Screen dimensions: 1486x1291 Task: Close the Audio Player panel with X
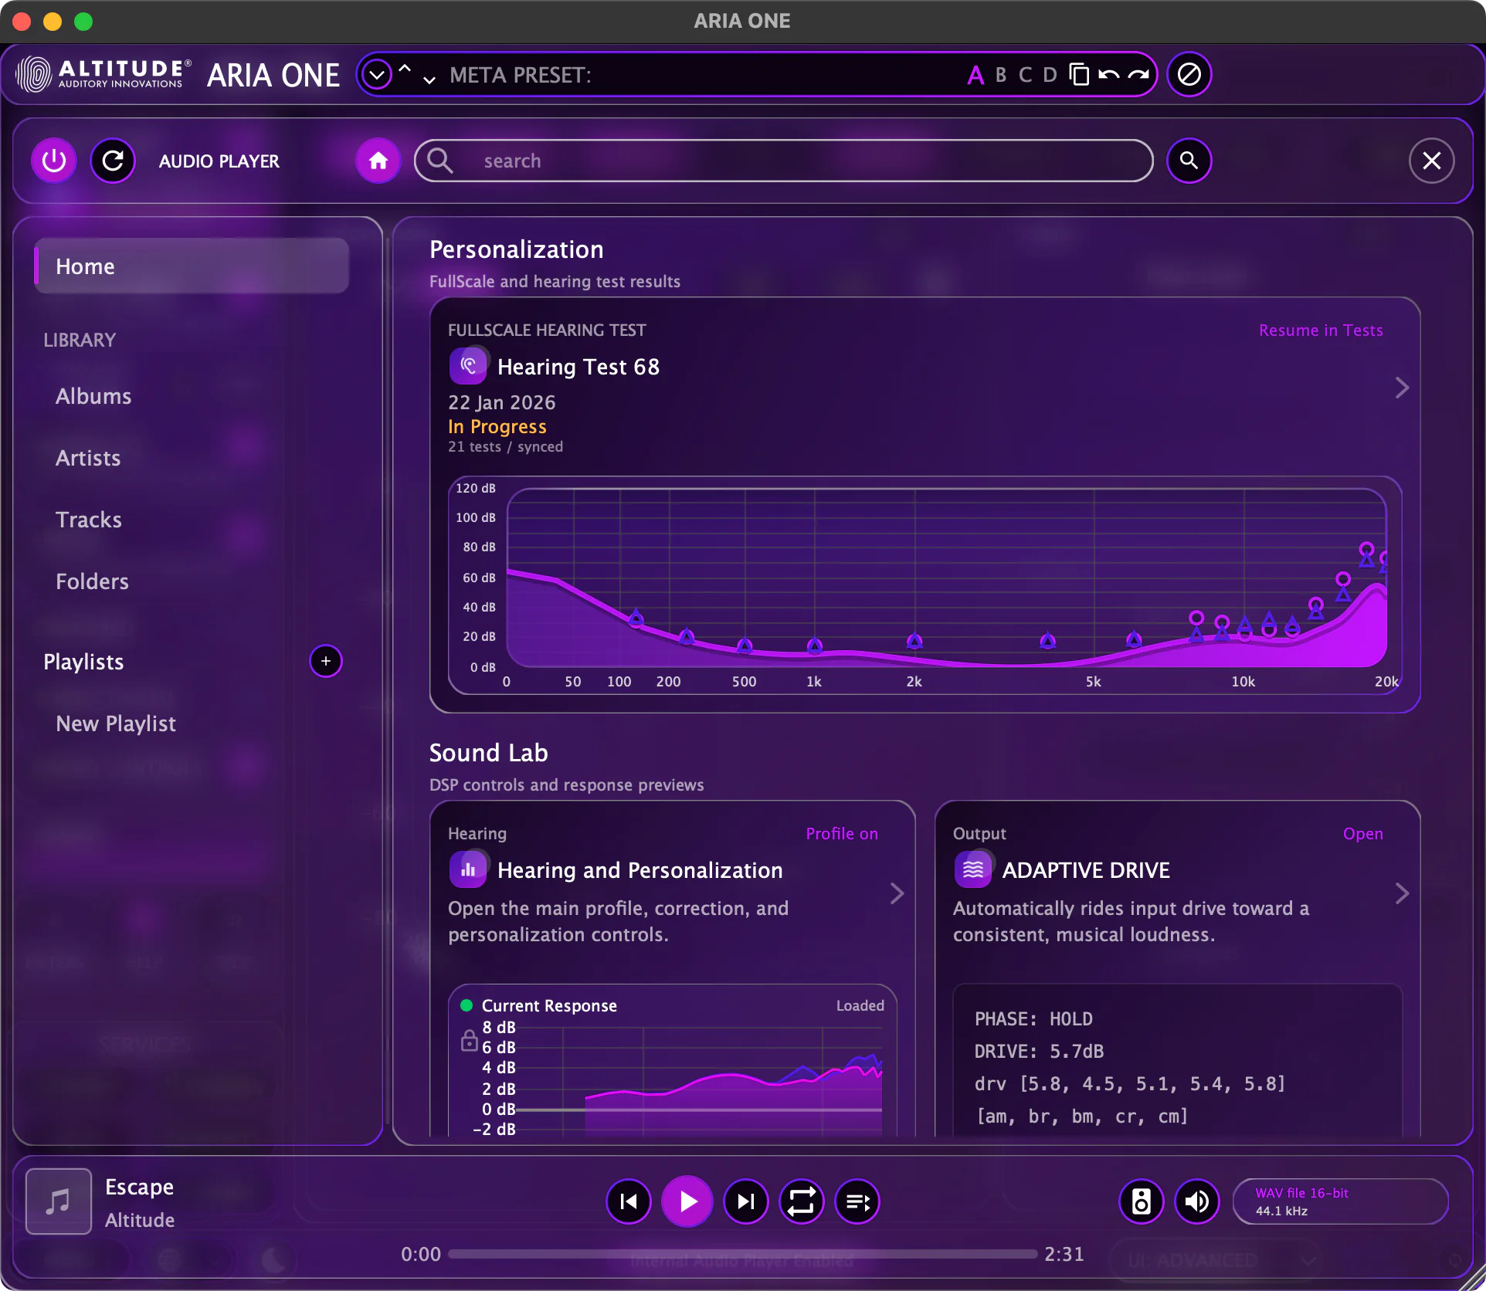[x=1432, y=161]
